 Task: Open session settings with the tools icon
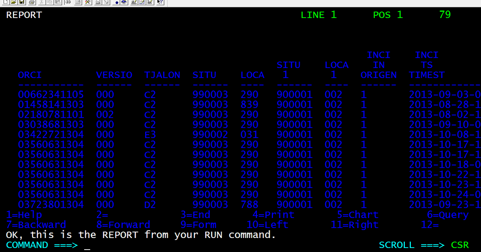click(x=87, y=3)
